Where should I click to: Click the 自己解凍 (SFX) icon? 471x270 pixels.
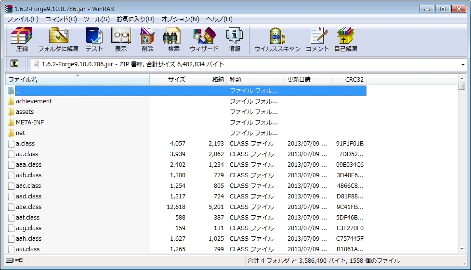click(x=346, y=39)
